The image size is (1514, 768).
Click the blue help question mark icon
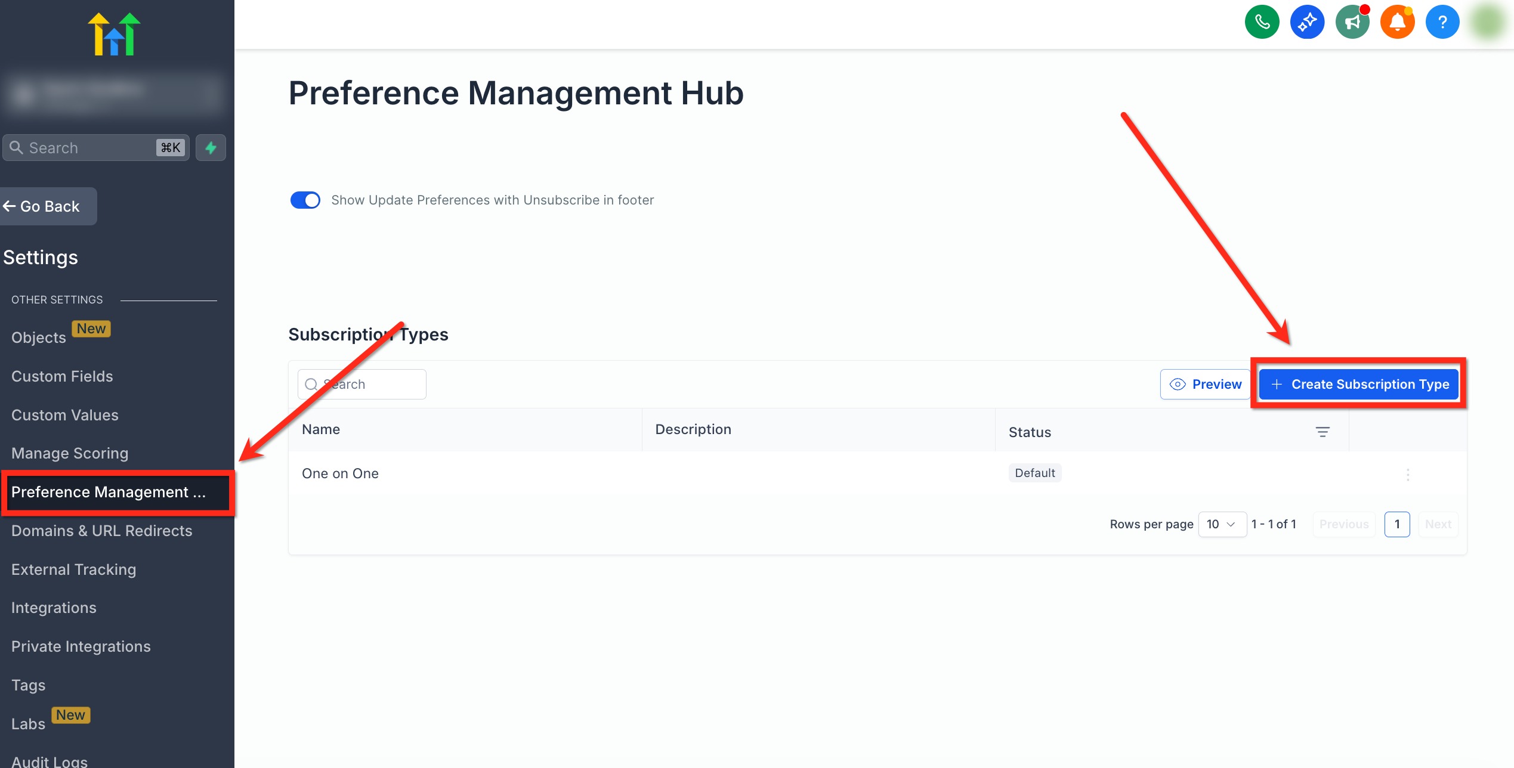(1442, 23)
